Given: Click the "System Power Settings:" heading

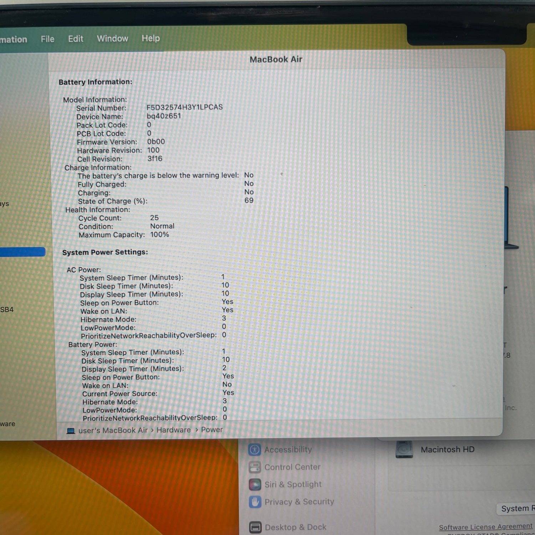Looking at the screenshot, I should tap(105, 252).
